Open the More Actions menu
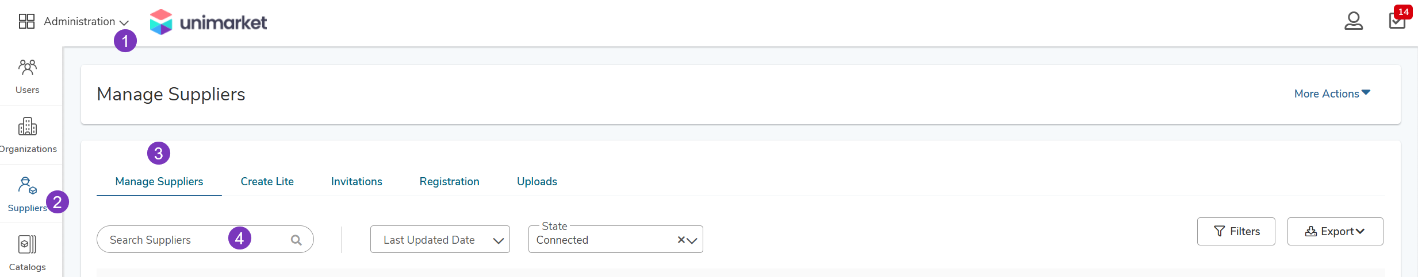Screen dimensions: 1418x277 click(1332, 93)
